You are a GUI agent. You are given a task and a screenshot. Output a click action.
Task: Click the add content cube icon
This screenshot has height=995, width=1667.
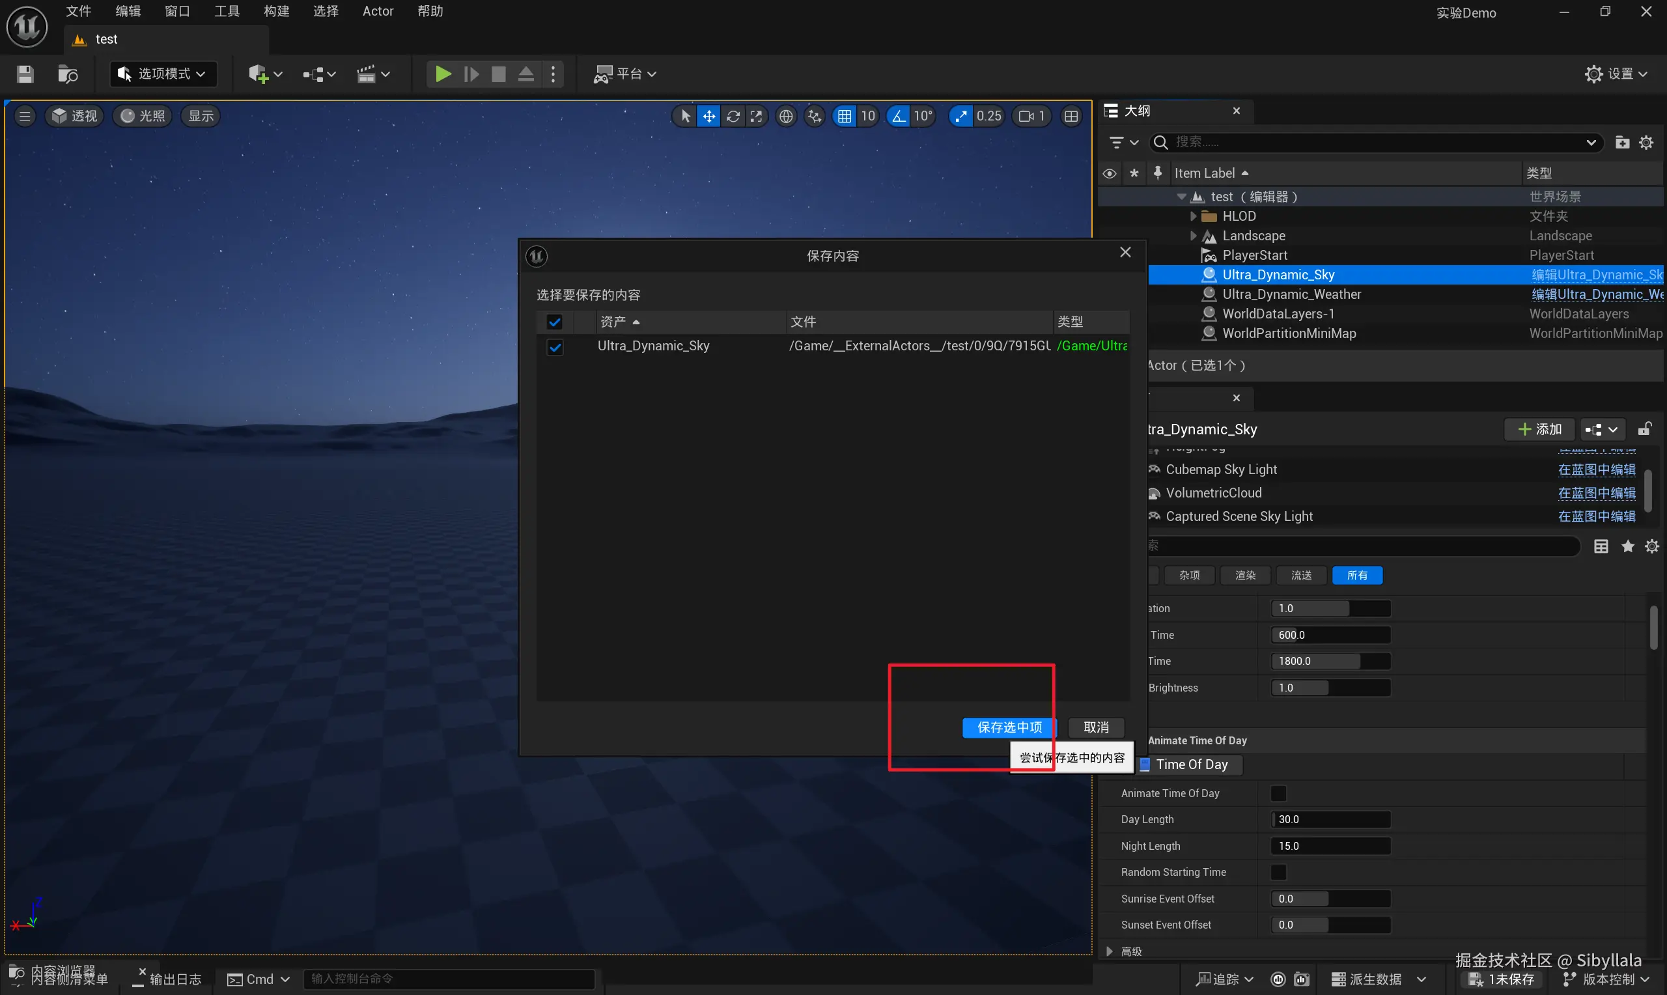pyautogui.click(x=259, y=74)
